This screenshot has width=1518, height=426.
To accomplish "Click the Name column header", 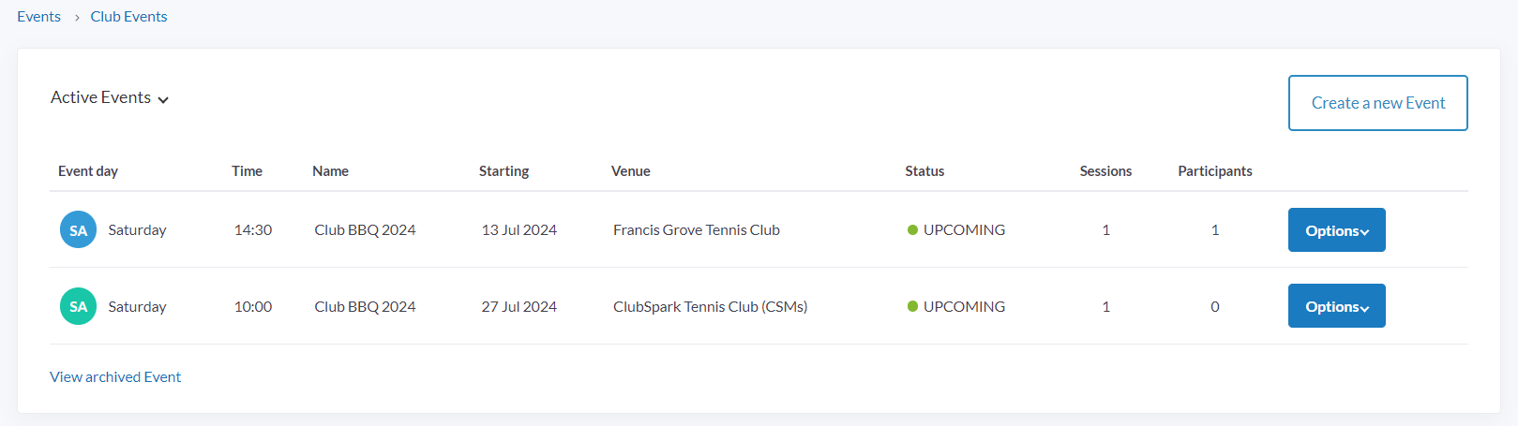I will tap(330, 171).
